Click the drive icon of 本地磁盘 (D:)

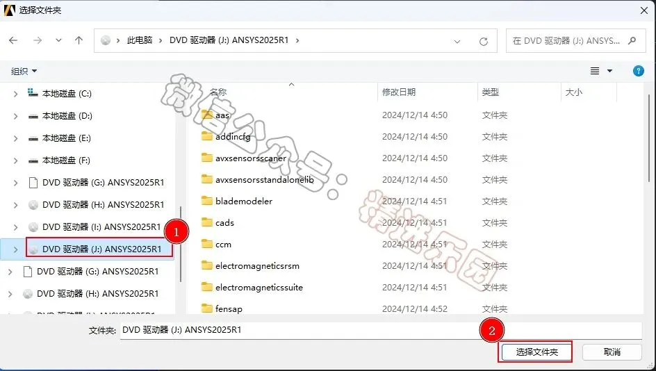[x=33, y=116]
